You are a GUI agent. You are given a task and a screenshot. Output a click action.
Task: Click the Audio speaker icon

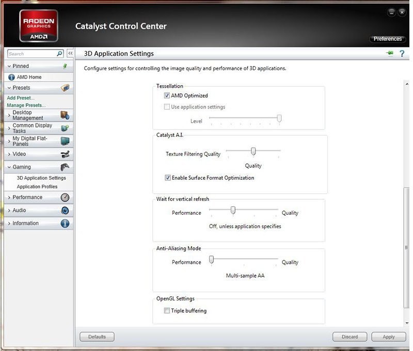(x=65, y=211)
